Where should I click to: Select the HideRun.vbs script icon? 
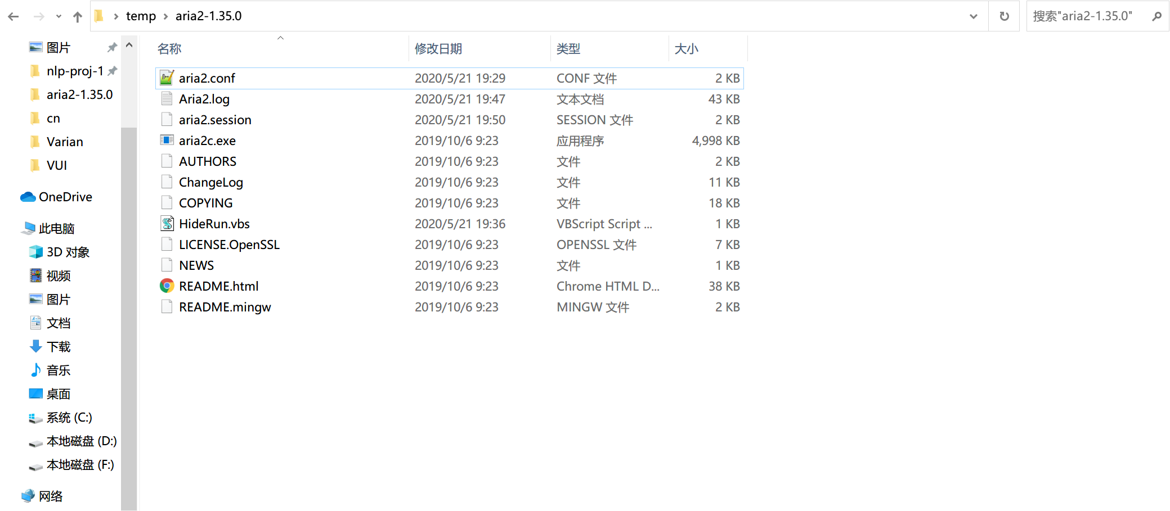point(167,224)
